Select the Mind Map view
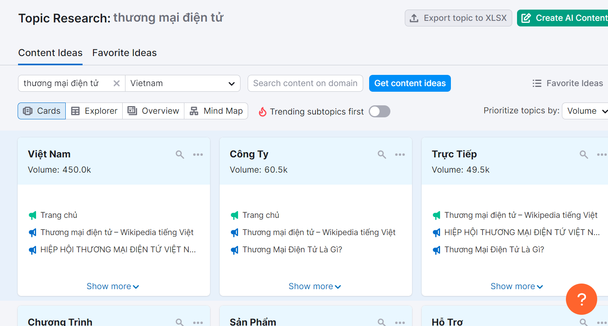The width and height of the screenshot is (608, 326). click(216, 111)
